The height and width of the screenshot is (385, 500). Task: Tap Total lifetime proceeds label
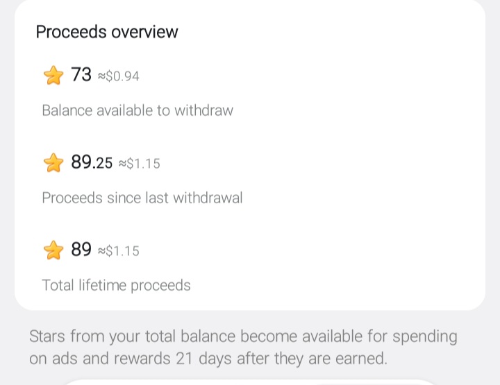tap(116, 285)
